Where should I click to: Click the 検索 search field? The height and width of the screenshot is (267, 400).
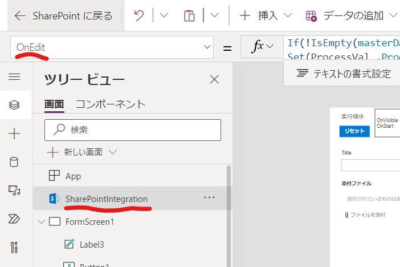133,130
